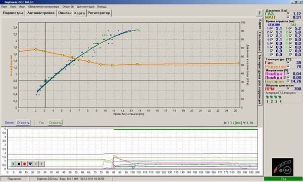This screenshot has width=303, height=182.
Task: Toggle the Лямбда 2 voltage checkbox
Action: 288,77
